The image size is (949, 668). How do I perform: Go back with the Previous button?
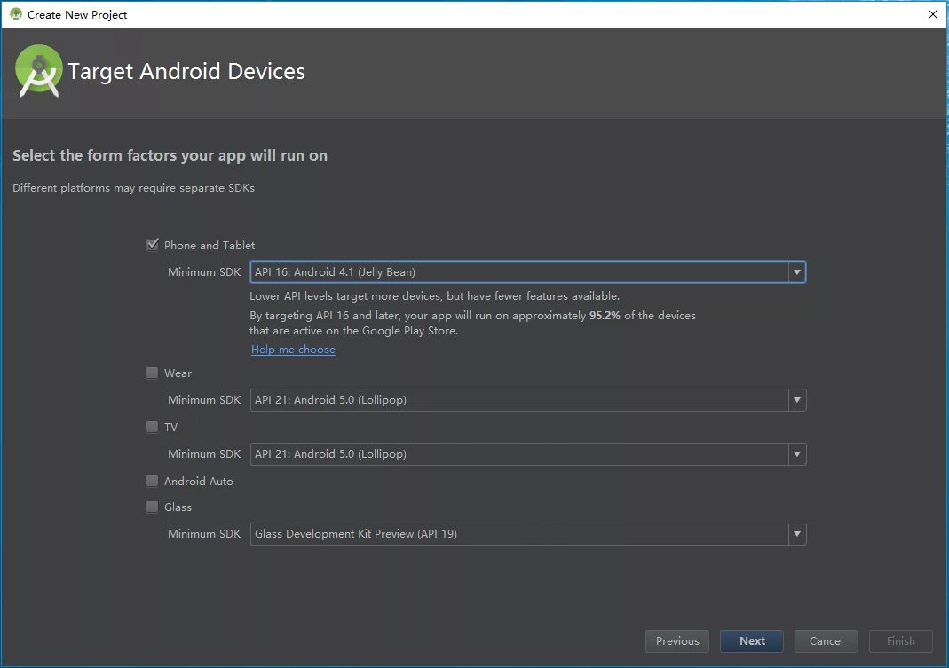pos(677,640)
